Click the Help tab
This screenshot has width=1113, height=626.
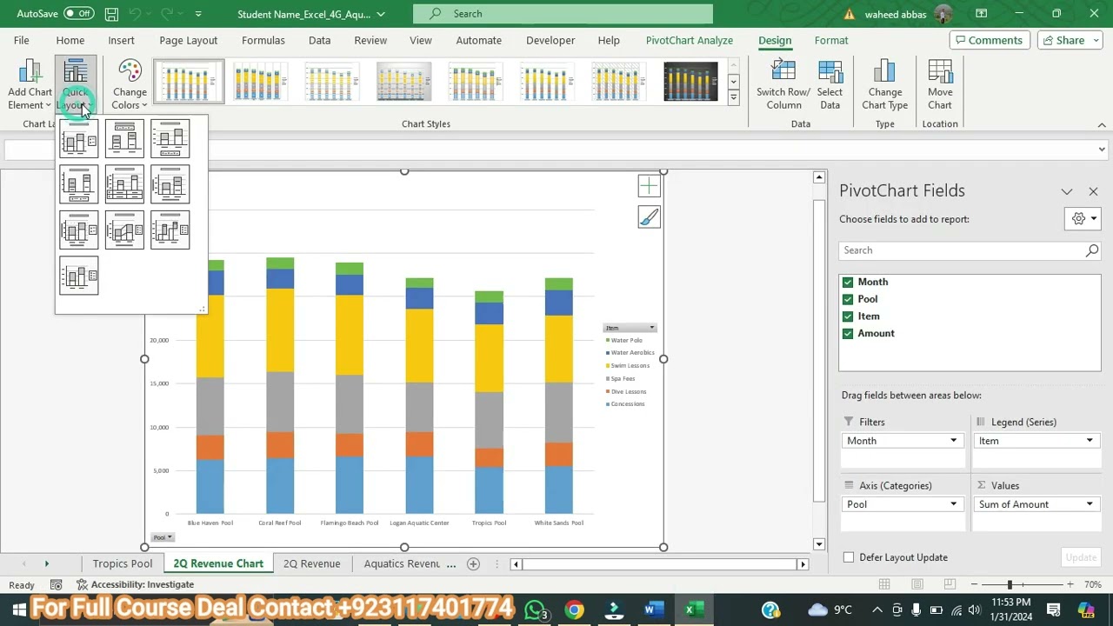[609, 40]
